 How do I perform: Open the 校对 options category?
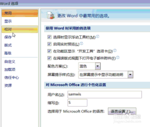[x=20, y=29]
